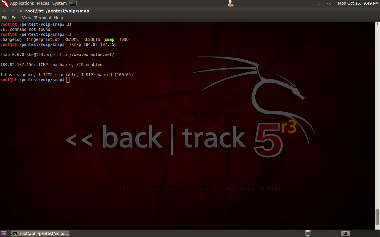380x237 pixels.
Task: Click '1 host scanned' summary line
Action: 67,75
